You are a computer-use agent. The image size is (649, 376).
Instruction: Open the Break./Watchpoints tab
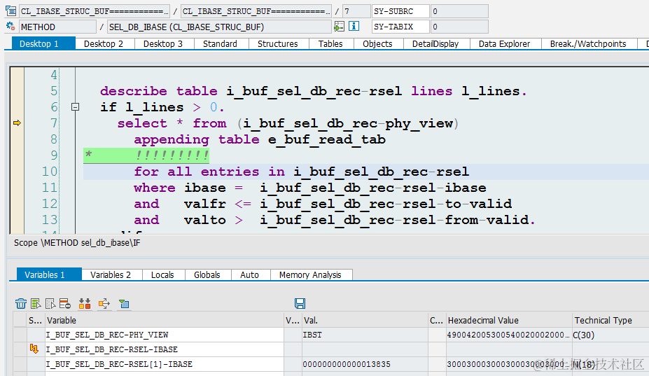point(588,44)
